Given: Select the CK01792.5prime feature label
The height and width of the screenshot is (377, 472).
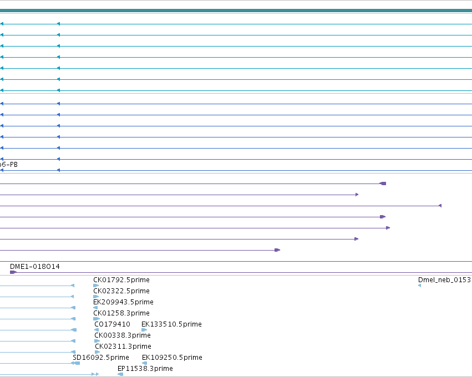Looking at the screenshot, I should [121, 280].
